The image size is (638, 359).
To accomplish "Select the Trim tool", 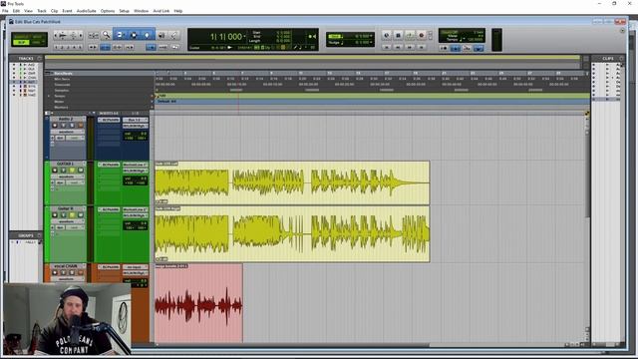I will 120,36.
